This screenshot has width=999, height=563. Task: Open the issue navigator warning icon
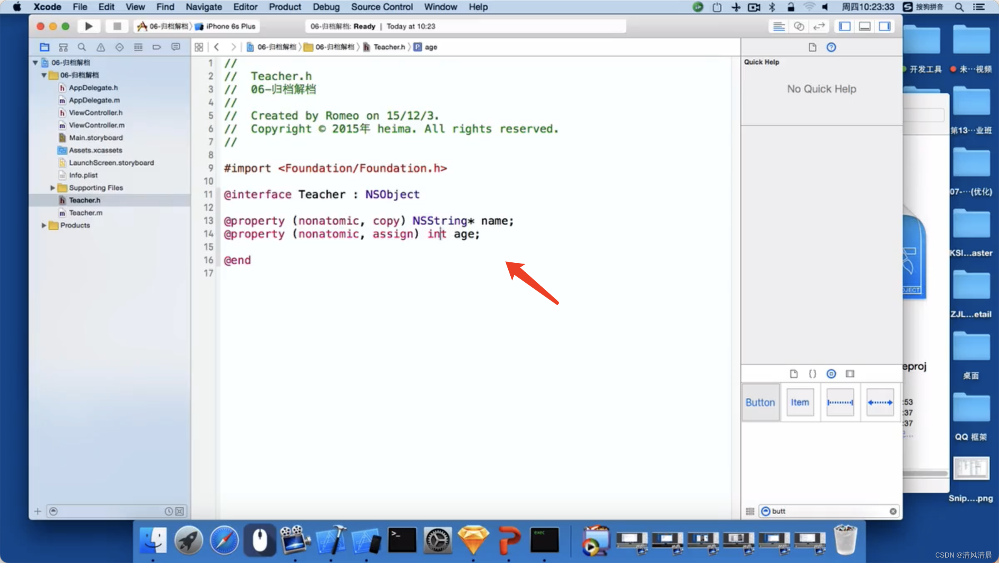101,47
